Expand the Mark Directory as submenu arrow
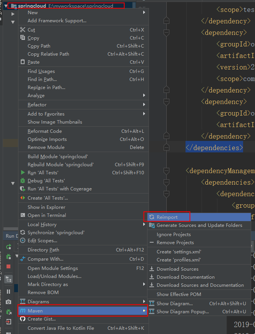255x334 pixels. click(x=144, y=284)
